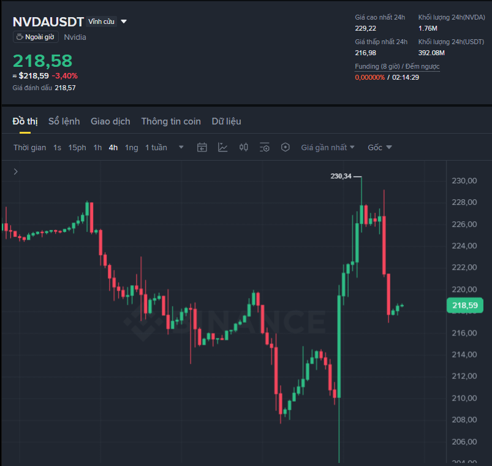Open the 'Giao dịch' tab
Viewport: 492px width, 466px height.
click(110, 121)
